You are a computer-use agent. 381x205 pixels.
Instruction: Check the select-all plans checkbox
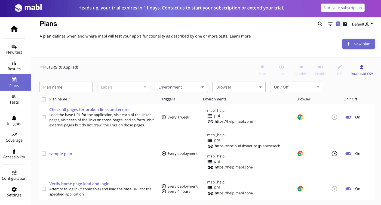coord(44,100)
